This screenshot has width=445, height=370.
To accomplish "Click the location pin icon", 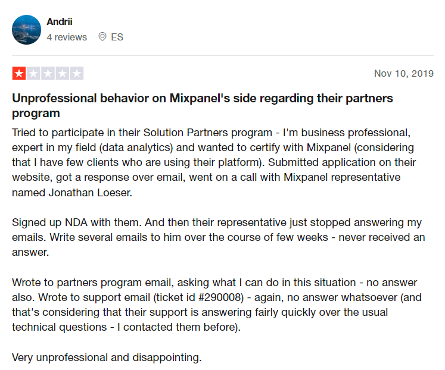I will (x=102, y=37).
